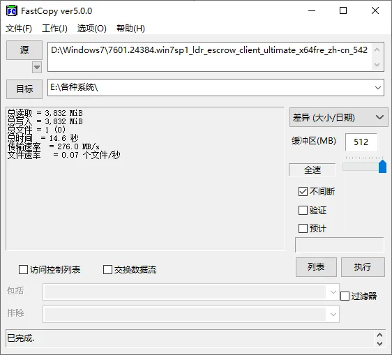392x355 pixels.
Task: Click the 总读取 = 3,832 MiB line
Action: pos(45,113)
